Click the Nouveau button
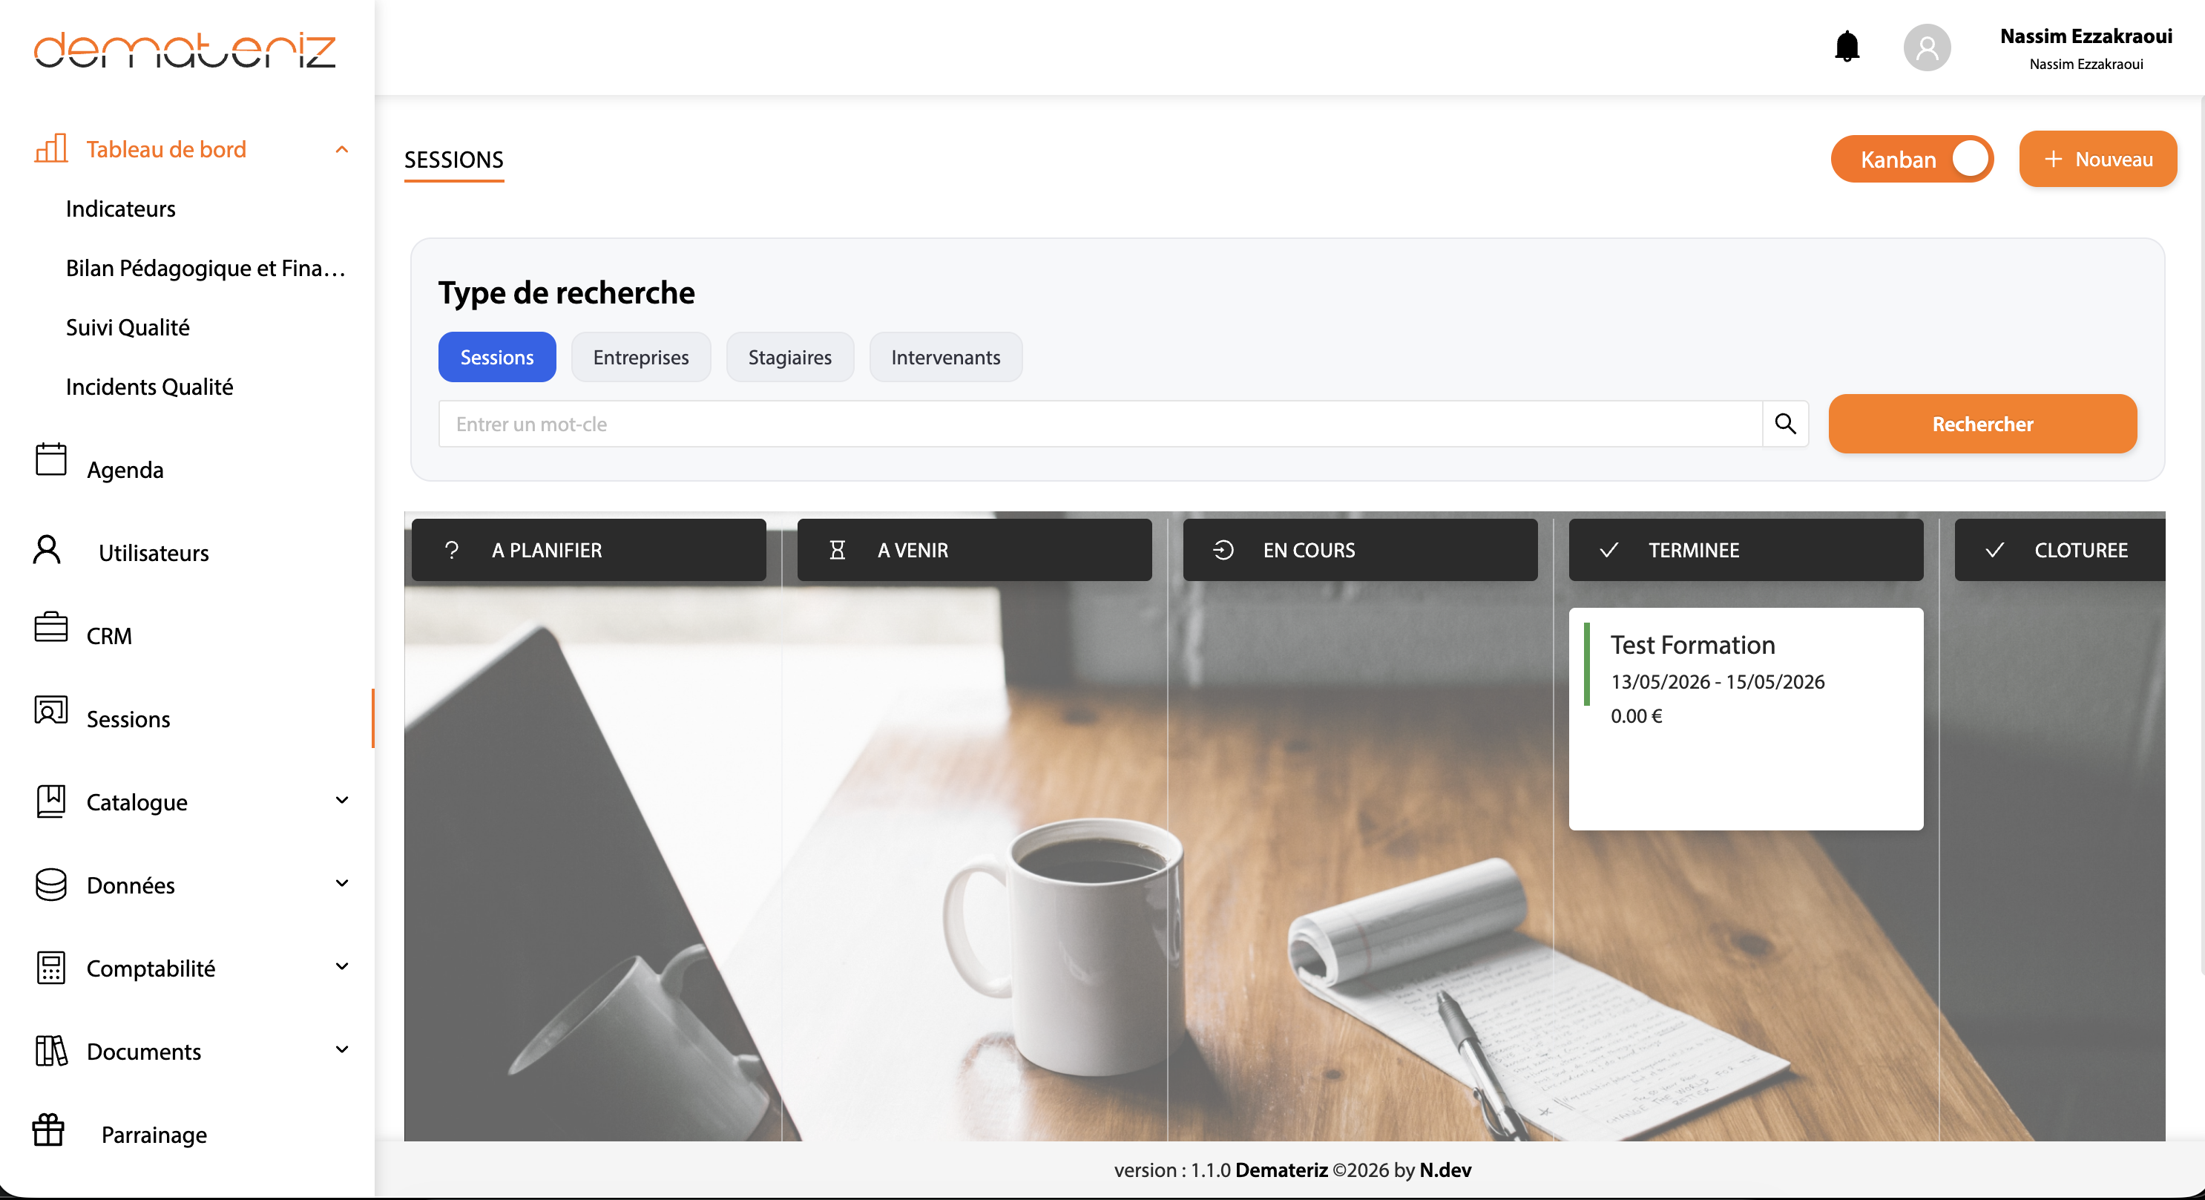 tap(2097, 160)
